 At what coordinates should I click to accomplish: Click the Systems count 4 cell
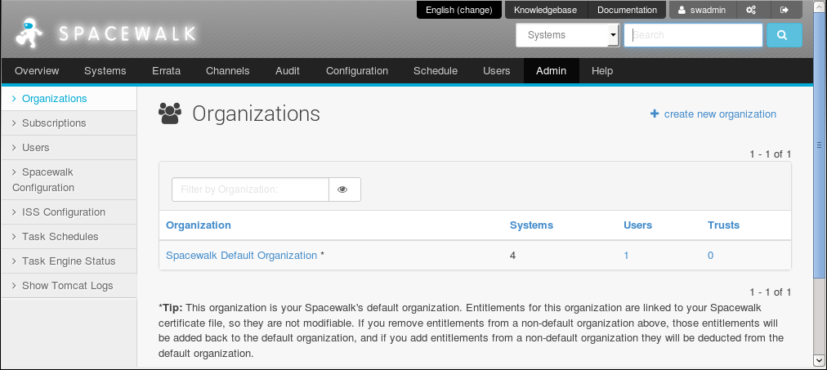[512, 256]
